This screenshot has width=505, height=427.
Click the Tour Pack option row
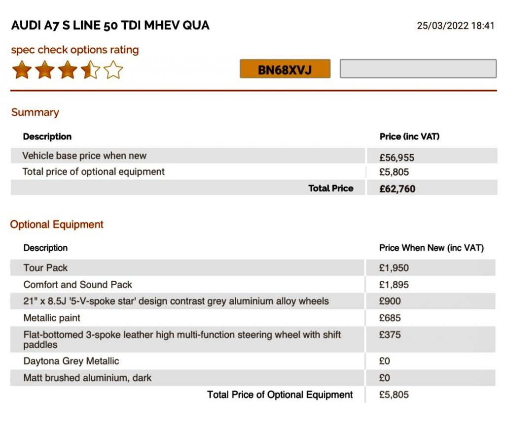(45, 268)
